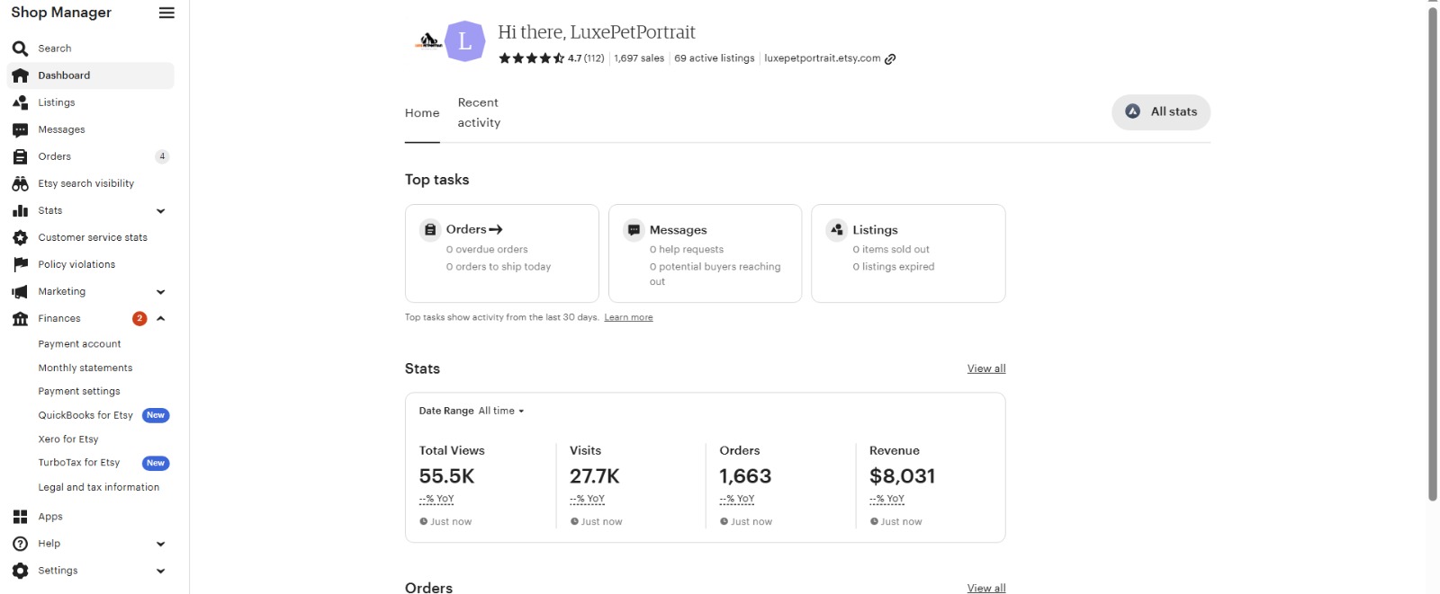Click the Orders card arrow icon
This screenshot has height=594, width=1440.
[496, 230]
